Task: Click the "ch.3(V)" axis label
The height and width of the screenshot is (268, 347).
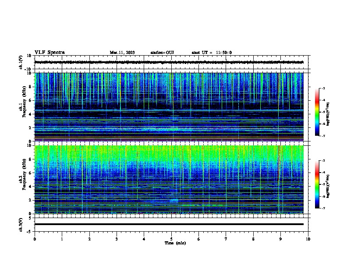Action: pyautogui.click(x=21, y=225)
